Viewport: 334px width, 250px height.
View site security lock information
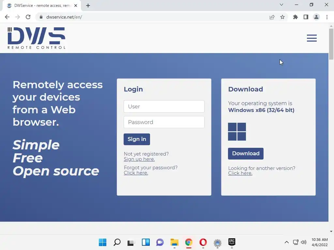point(41,17)
